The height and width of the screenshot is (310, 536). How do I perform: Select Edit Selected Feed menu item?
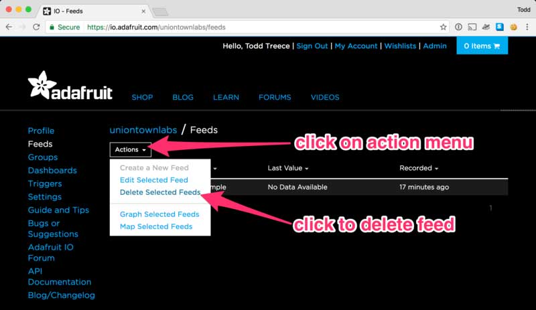[153, 180]
